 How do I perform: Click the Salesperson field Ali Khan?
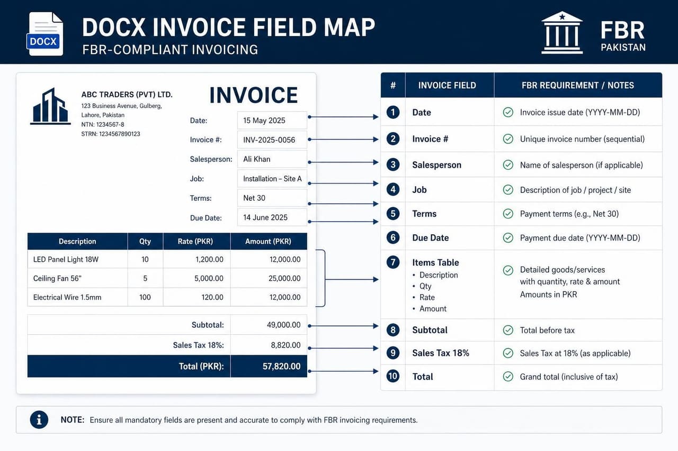272,159
